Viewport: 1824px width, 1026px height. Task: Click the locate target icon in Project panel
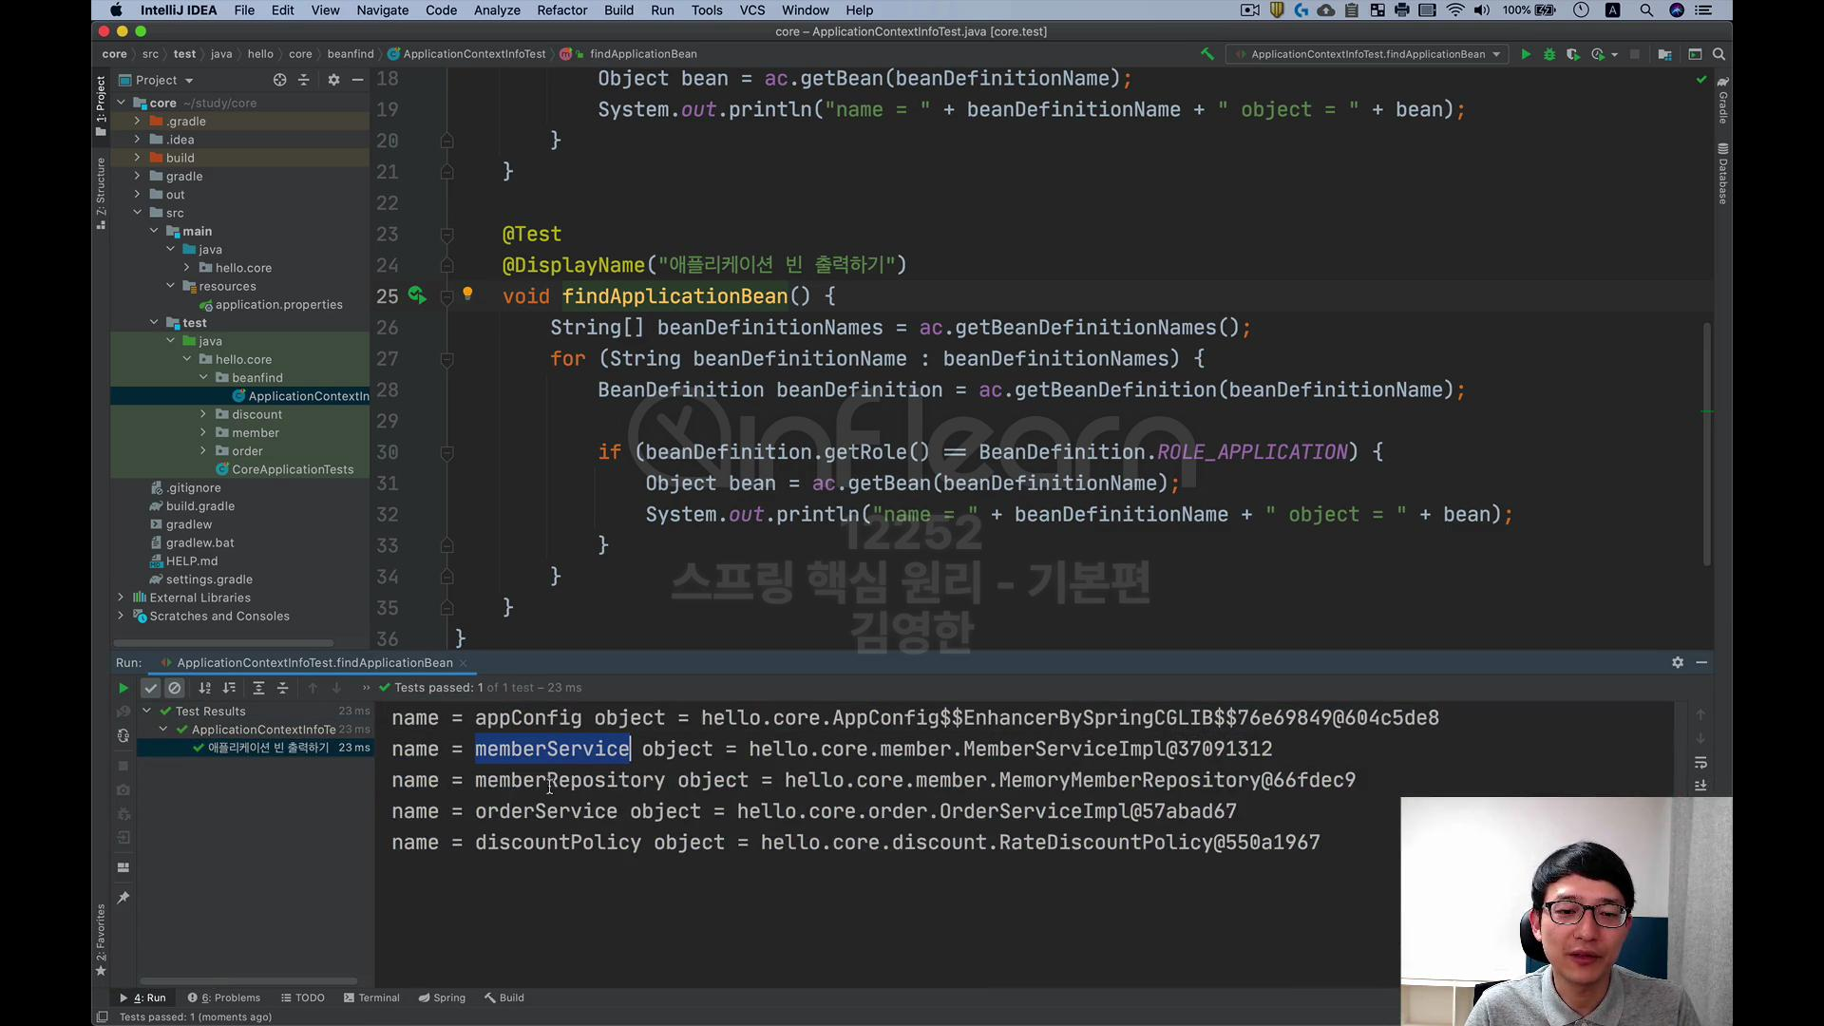[x=279, y=80]
